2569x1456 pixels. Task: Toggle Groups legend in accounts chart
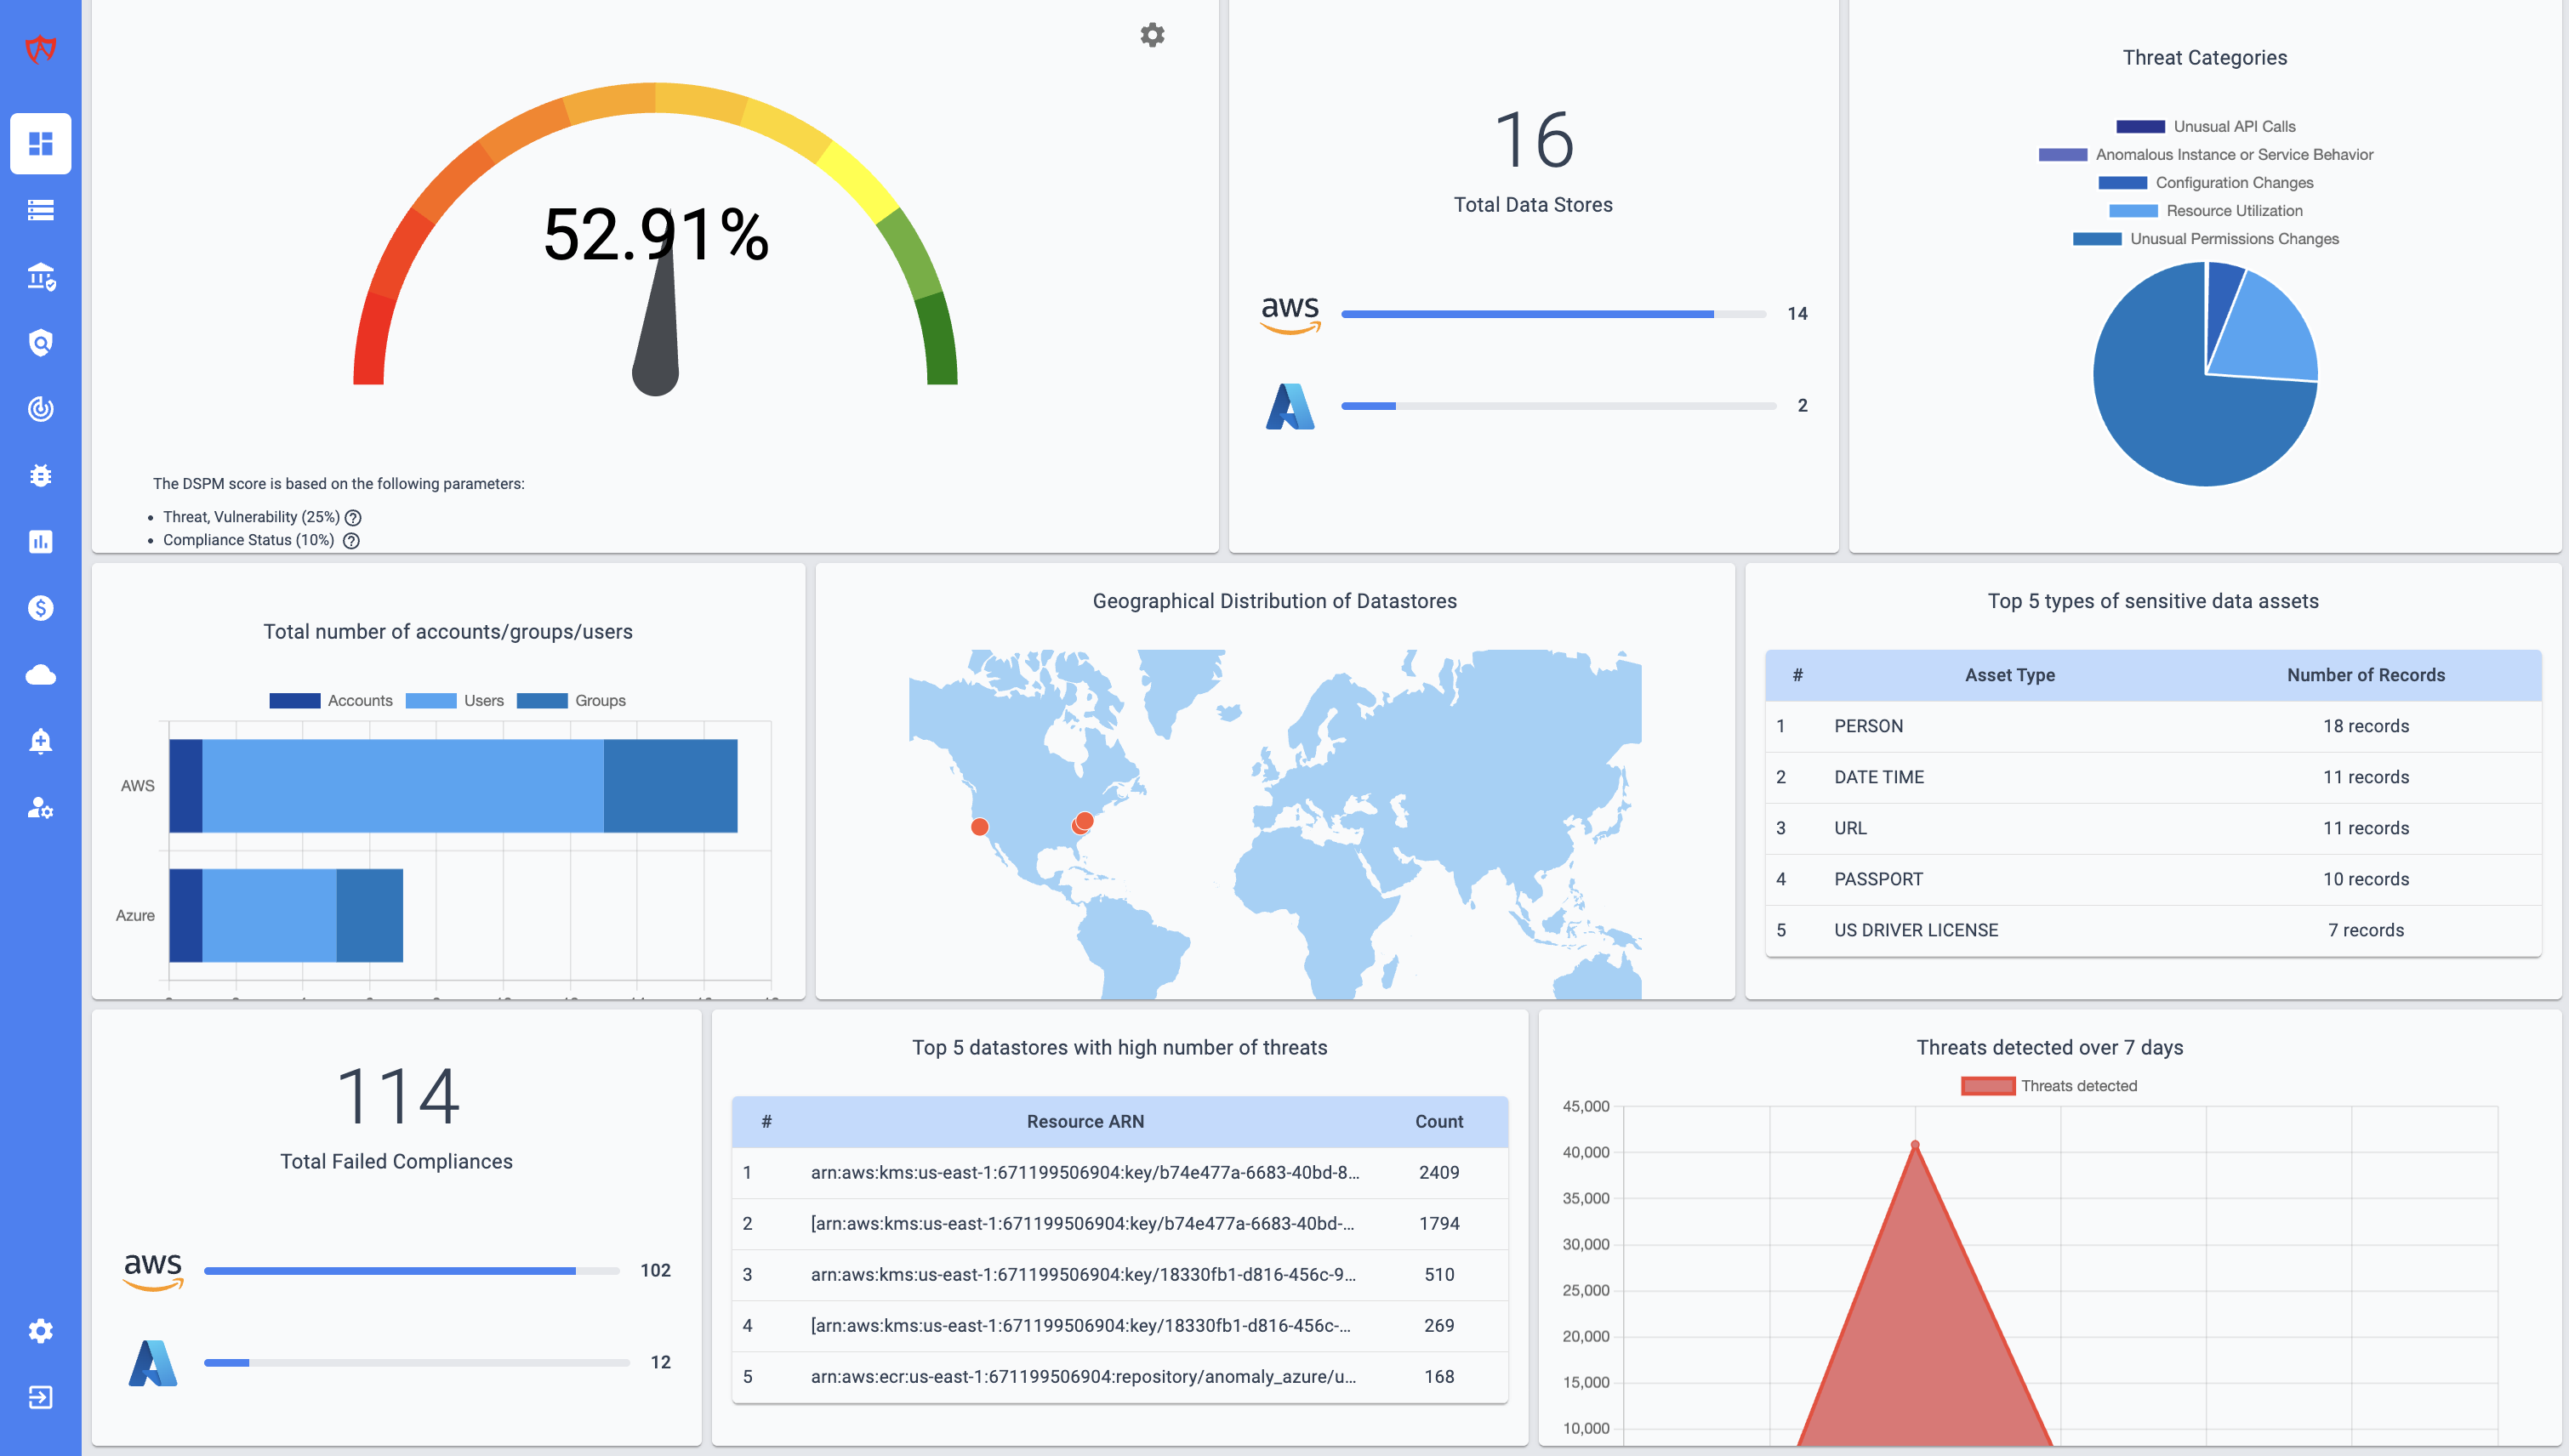tap(571, 700)
